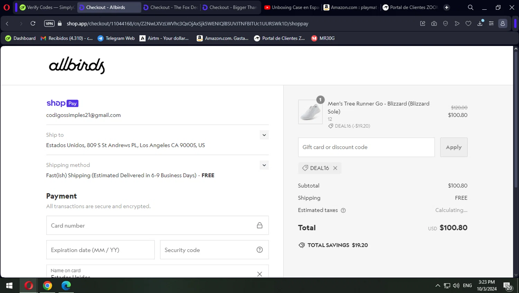The width and height of the screenshot is (519, 293).
Task: Reload the checkout page
Action: [x=33, y=24]
